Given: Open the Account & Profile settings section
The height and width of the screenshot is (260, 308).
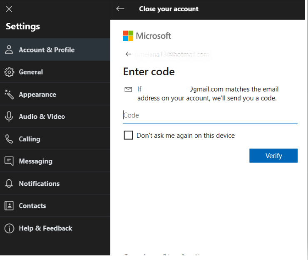Looking at the screenshot, I should (55, 50).
